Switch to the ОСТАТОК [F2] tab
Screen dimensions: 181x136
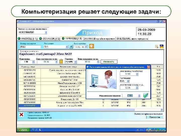tap(50, 39)
